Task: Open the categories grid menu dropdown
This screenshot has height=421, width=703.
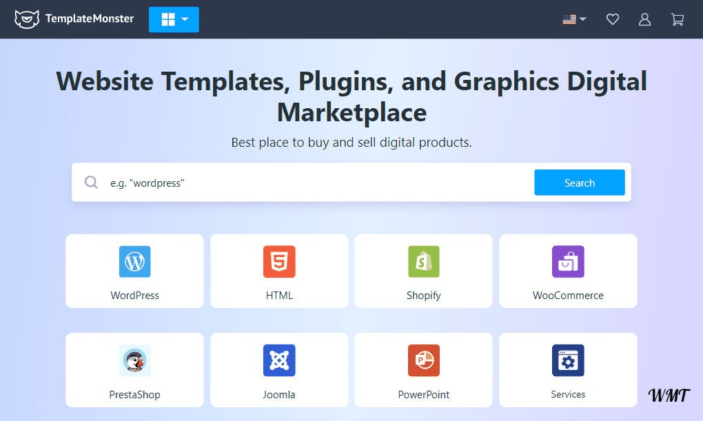Action: (x=174, y=19)
